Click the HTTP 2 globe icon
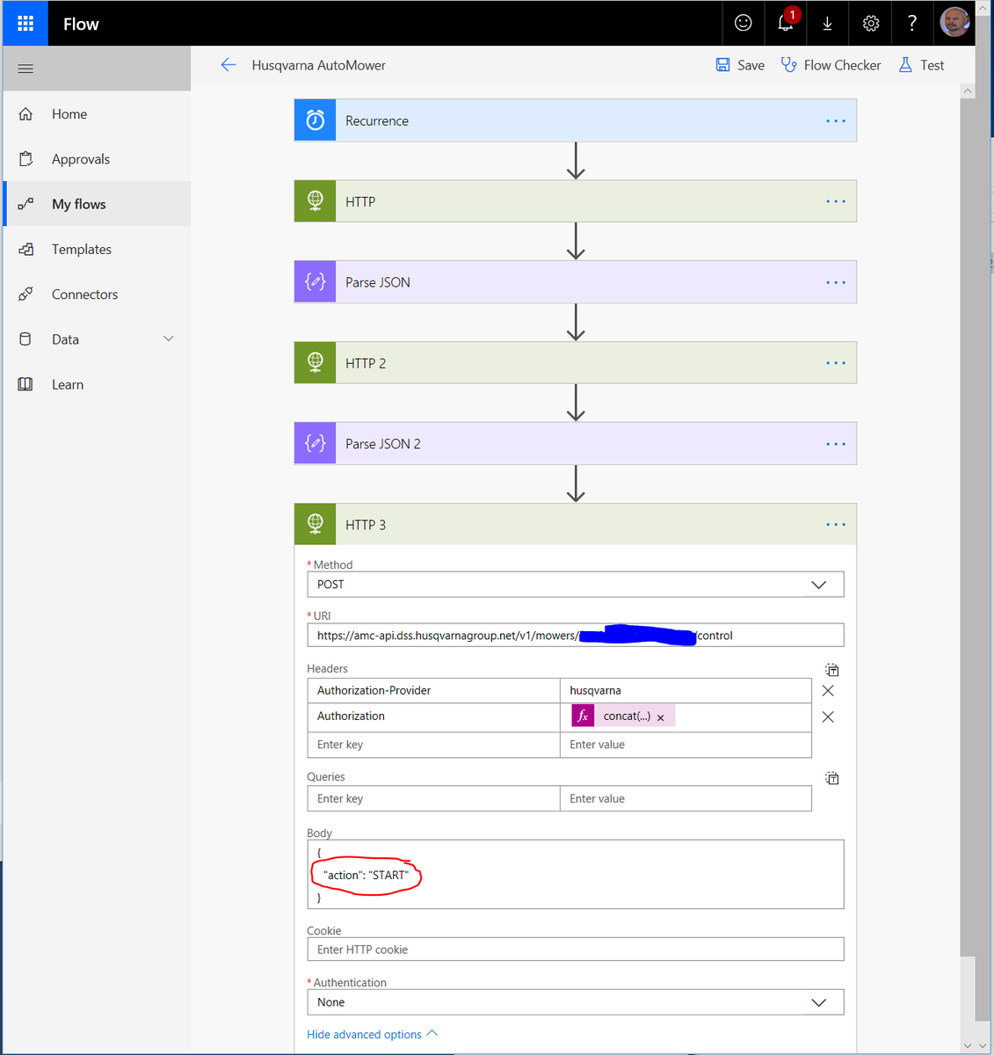Screen dimensions: 994x1055 pyautogui.click(x=316, y=363)
